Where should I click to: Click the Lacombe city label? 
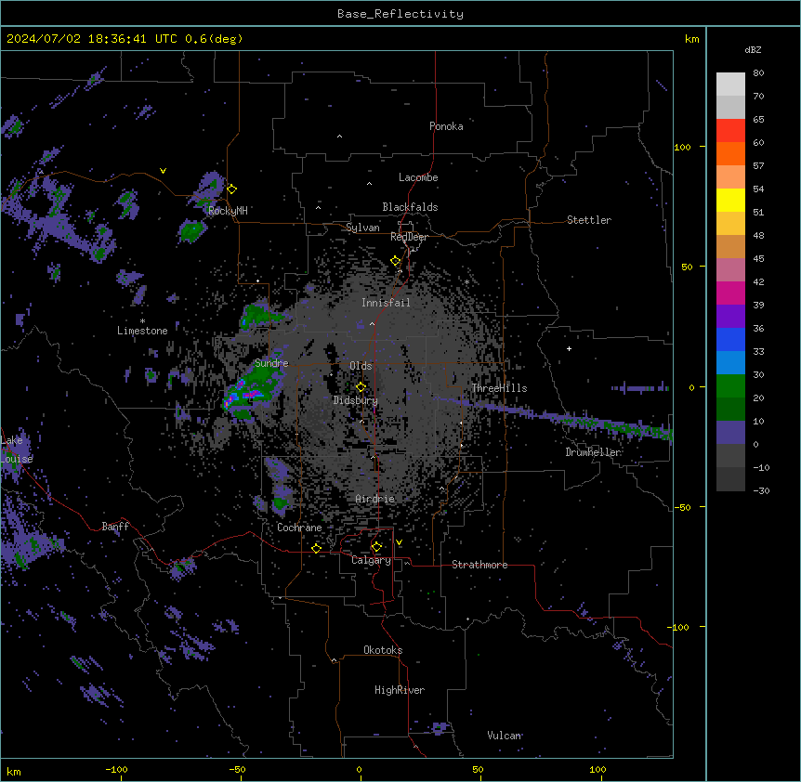coord(418,177)
